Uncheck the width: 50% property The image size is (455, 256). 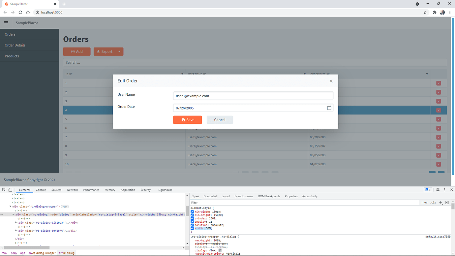pos(192,228)
